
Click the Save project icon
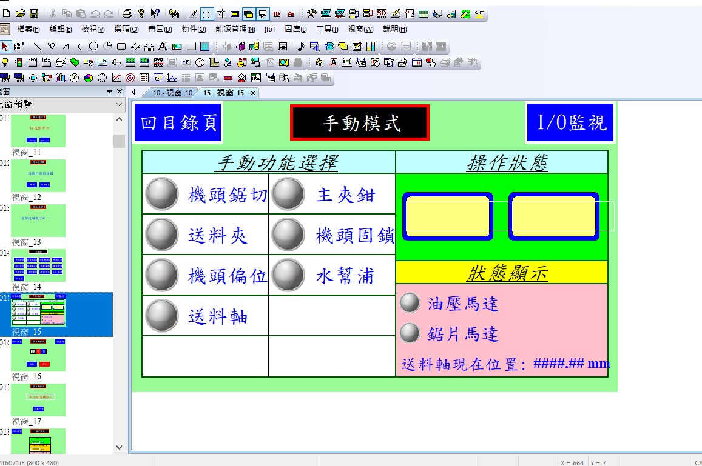(34, 13)
